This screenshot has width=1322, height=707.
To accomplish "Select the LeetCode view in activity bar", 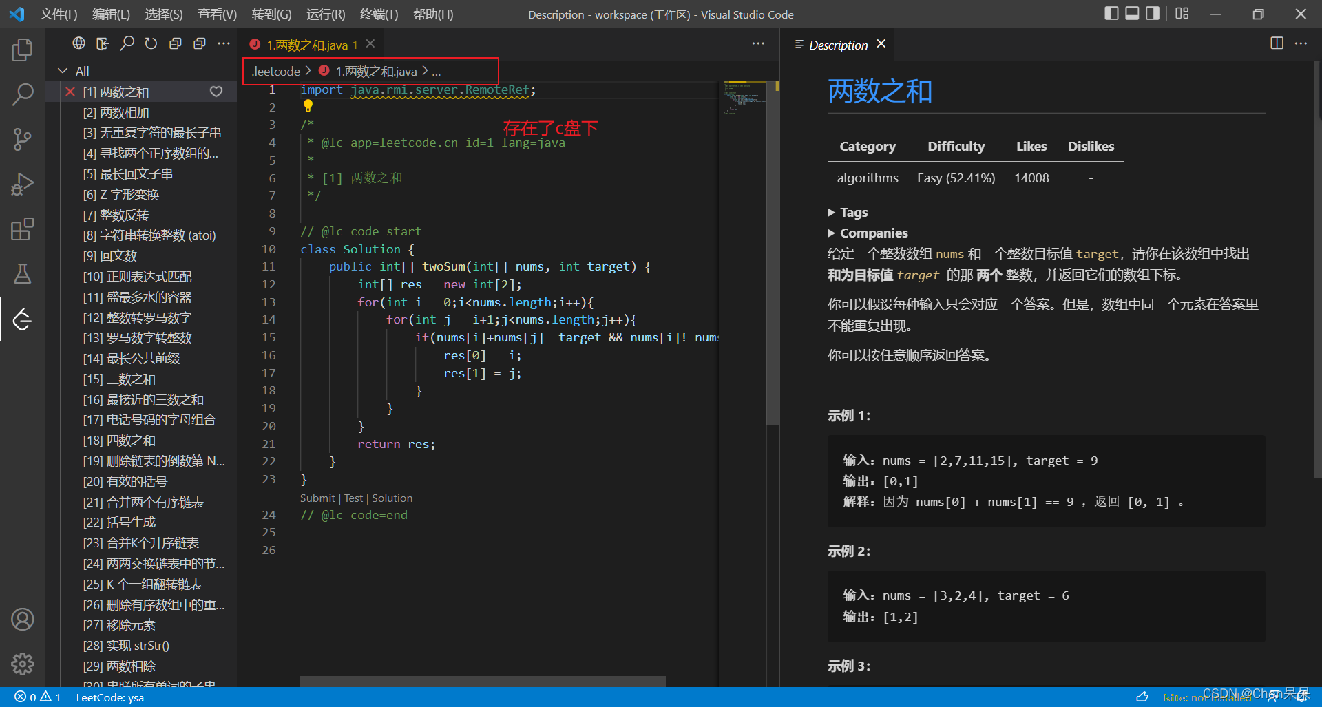I will [22, 319].
